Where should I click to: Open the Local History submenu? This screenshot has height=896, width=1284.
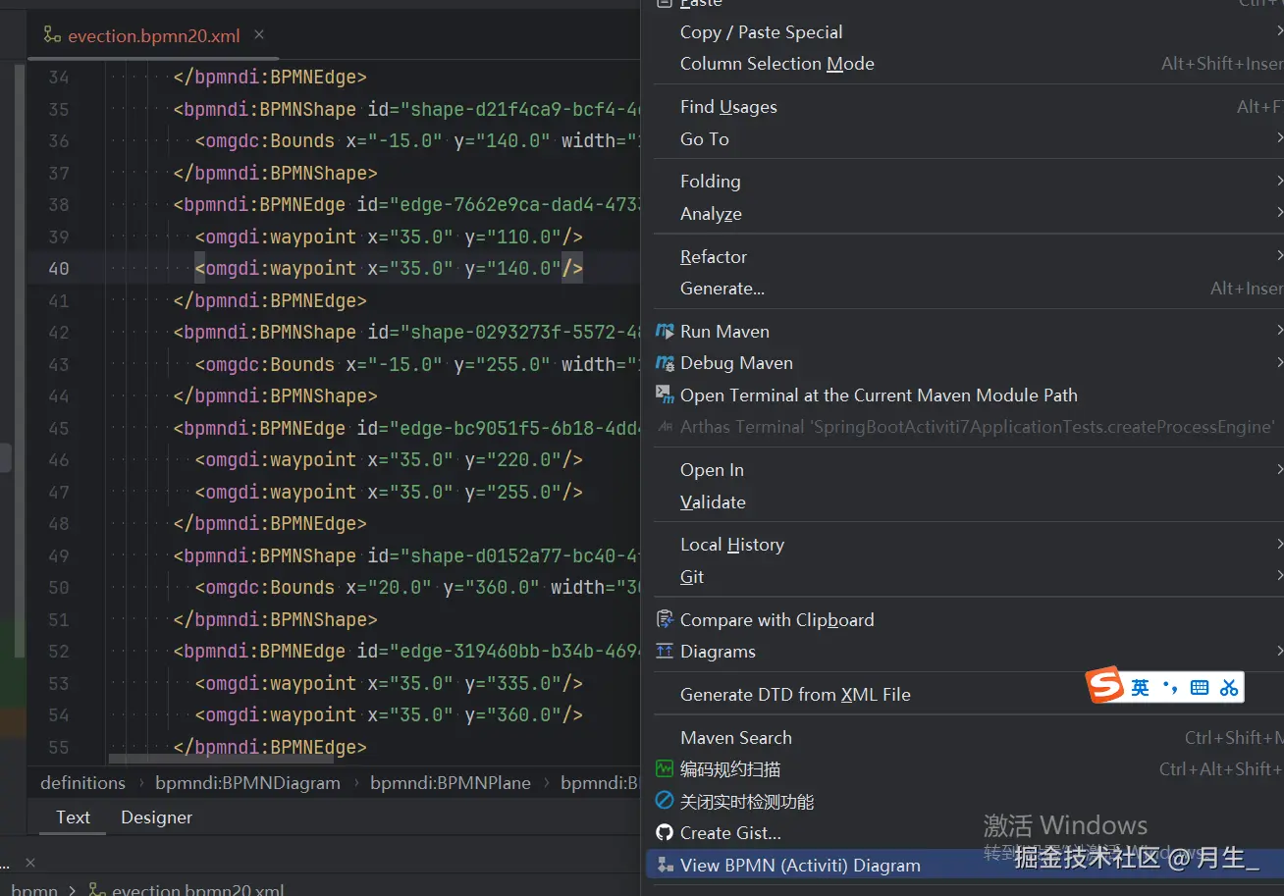(962, 545)
